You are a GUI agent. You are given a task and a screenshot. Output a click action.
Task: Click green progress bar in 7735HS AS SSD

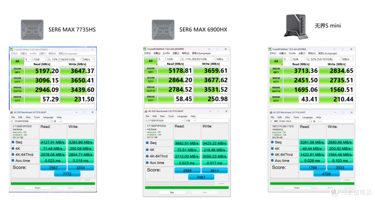click(53, 183)
